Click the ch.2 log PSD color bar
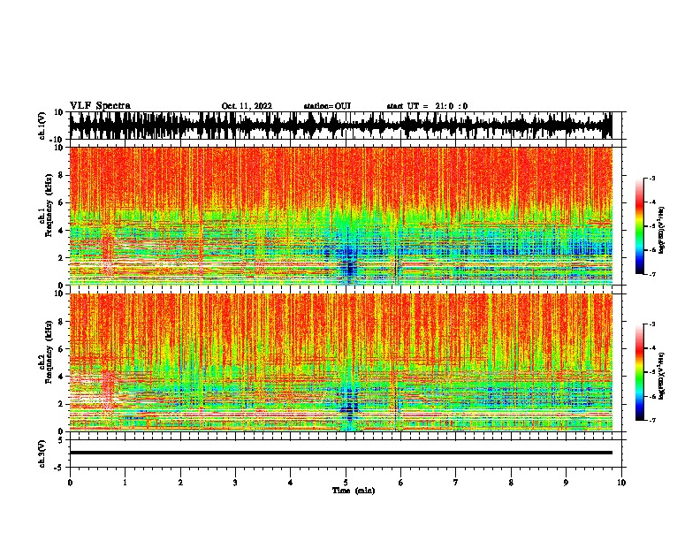 coord(640,372)
